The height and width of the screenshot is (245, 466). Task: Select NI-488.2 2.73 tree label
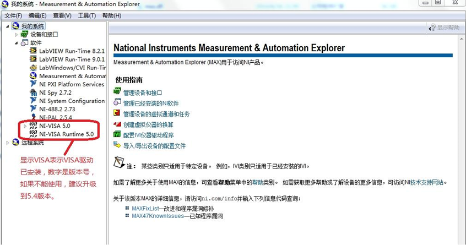[57, 109]
